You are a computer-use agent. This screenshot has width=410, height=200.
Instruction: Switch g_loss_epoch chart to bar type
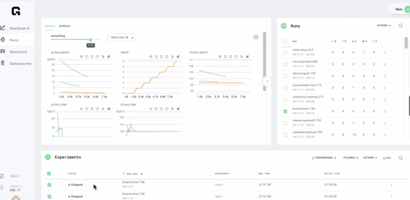pyautogui.click(x=109, y=56)
